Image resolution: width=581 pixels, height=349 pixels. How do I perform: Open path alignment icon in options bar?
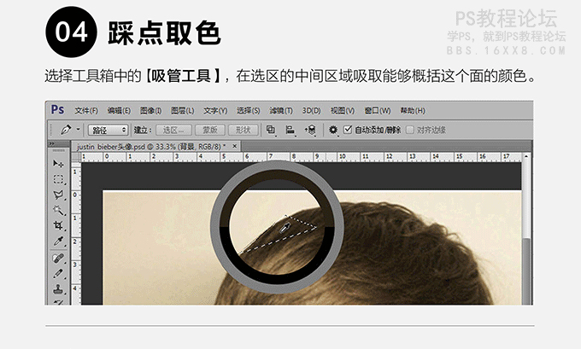click(x=290, y=130)
